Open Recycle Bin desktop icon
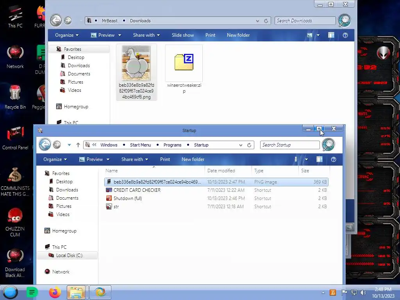 15,97
